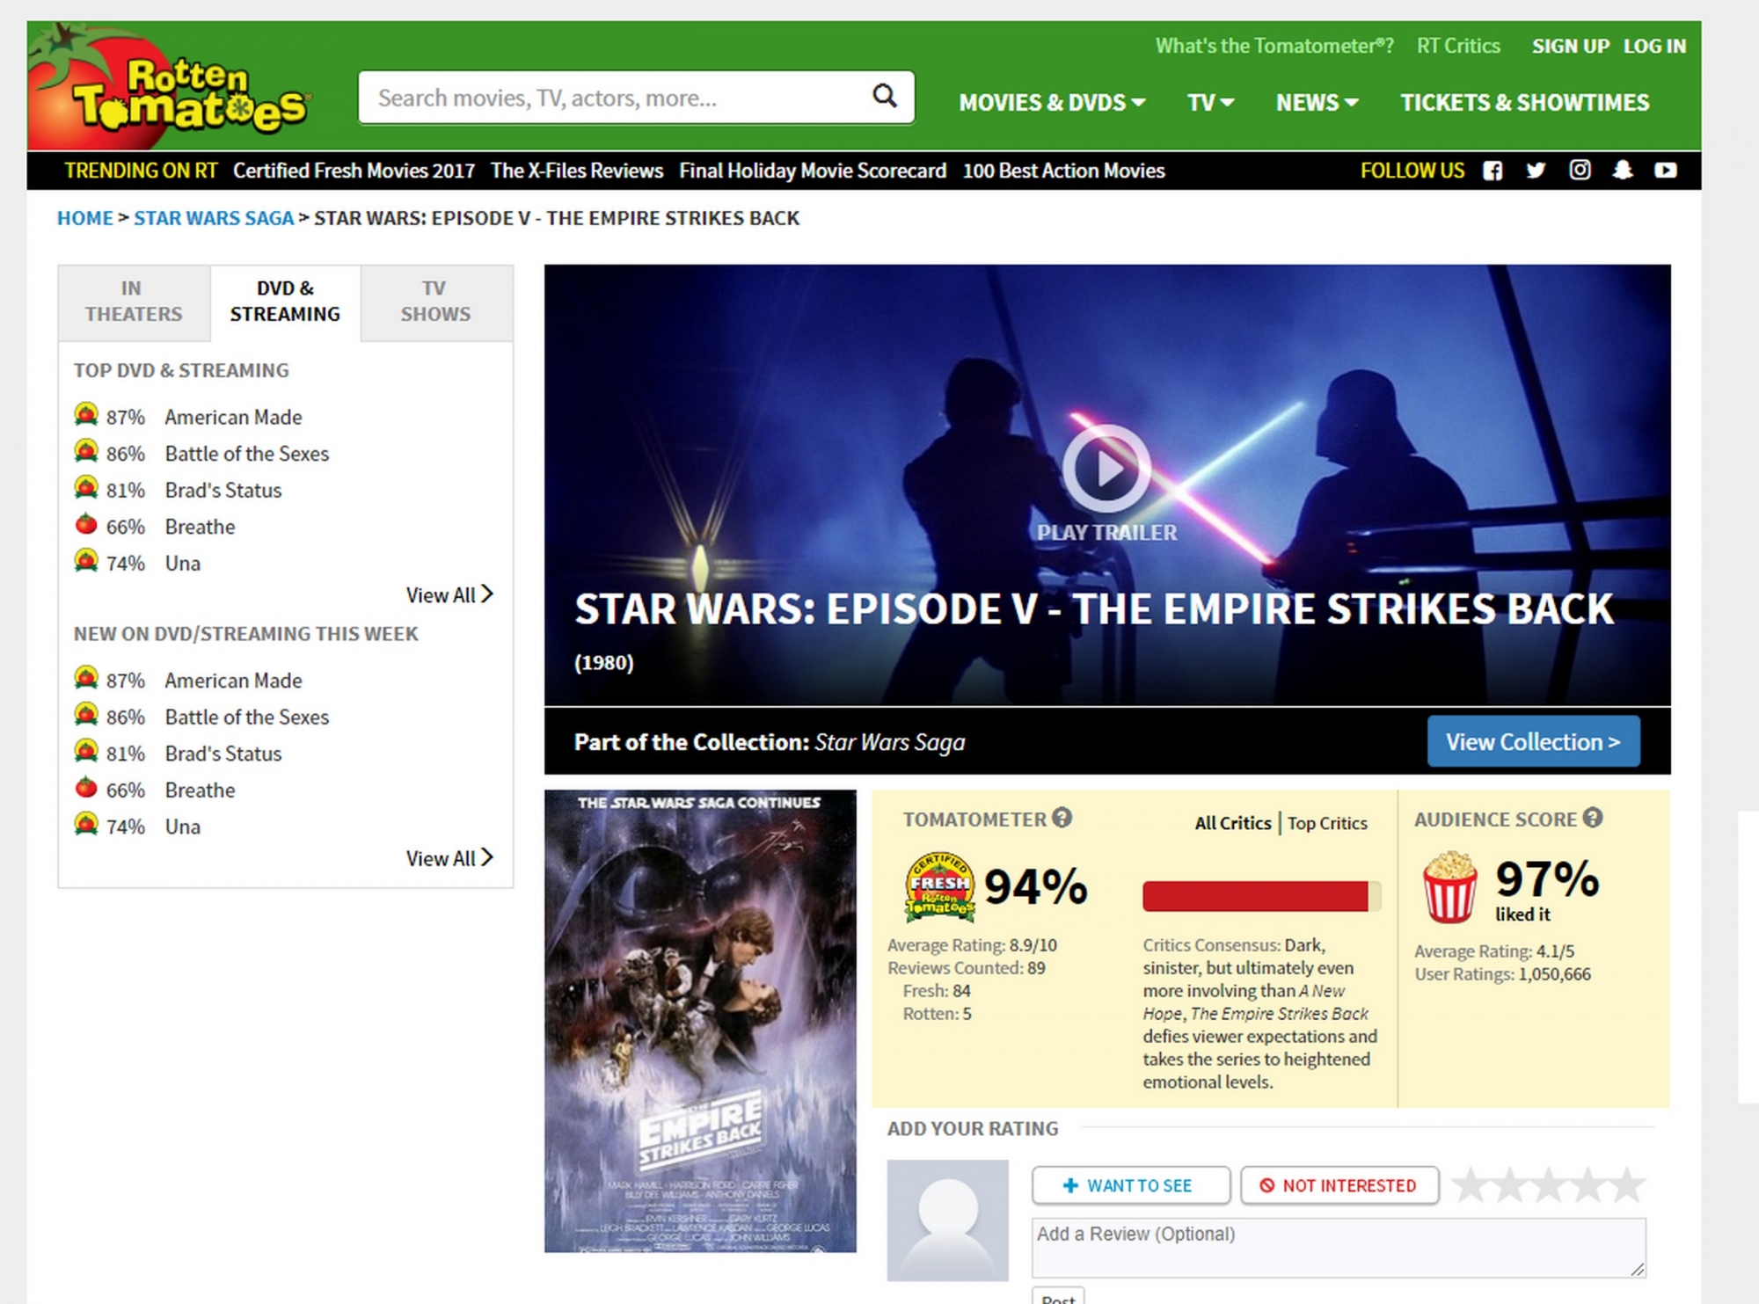Screen dimensions: 1759x1304
Task: Open Final Holiday Movie Scorecard trending link
Action: [813, 171]
